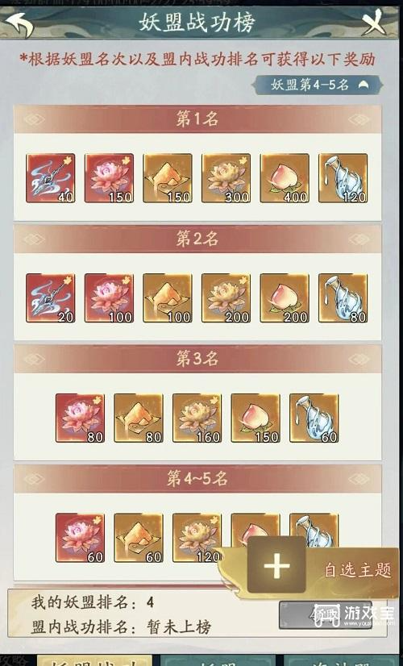Image resolution: width=403 pixels, height=666 pixels.
Task: Open the 第4~5名 section header
Action: click(x=197, y=479)
